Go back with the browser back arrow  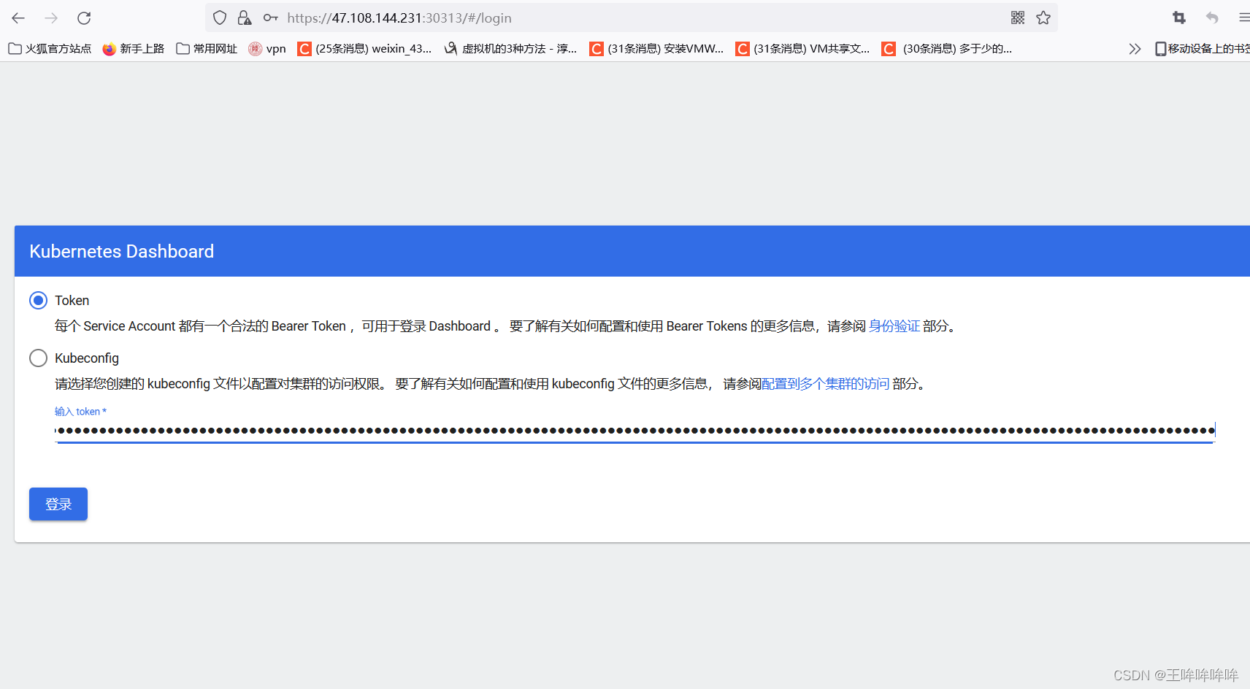coord(18,18)
